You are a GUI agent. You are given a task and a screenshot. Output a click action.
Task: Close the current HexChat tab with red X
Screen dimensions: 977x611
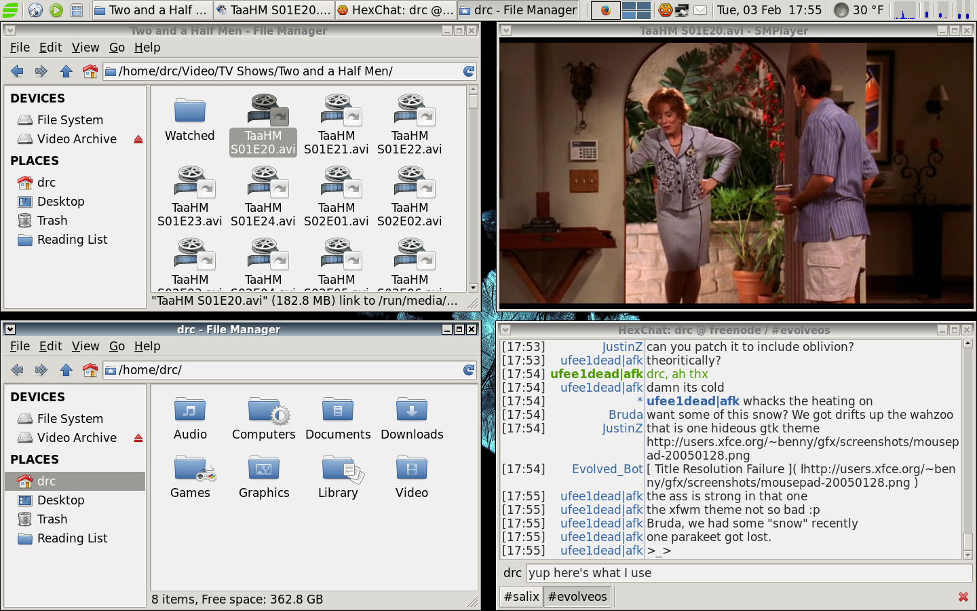pos(963,597)
